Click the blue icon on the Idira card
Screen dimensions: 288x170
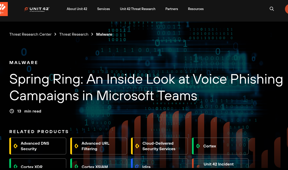click(137, 166)
